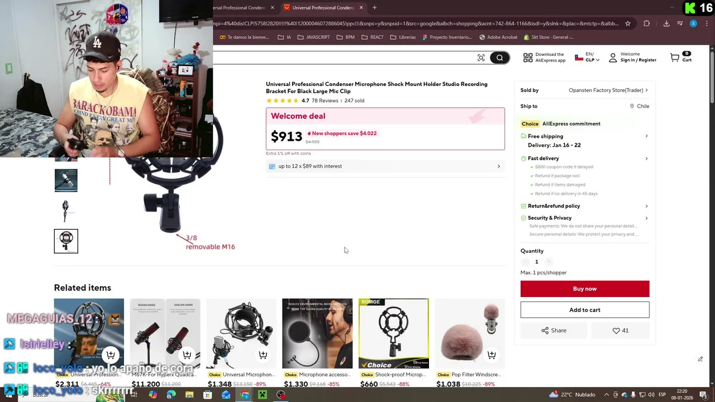Click the Add to cart button
Screen dimensions: 715x402
point(585,310)
